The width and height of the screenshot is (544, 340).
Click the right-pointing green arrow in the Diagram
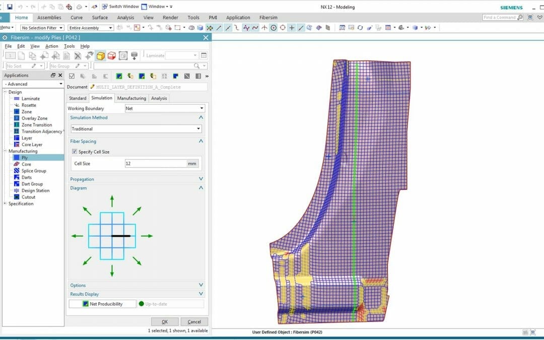pos(147,236)
